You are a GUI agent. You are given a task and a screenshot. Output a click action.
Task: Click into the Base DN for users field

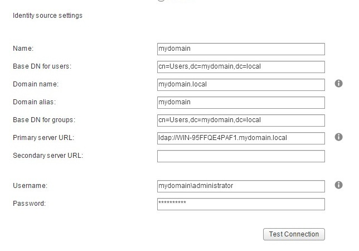(x=241, y=67)
